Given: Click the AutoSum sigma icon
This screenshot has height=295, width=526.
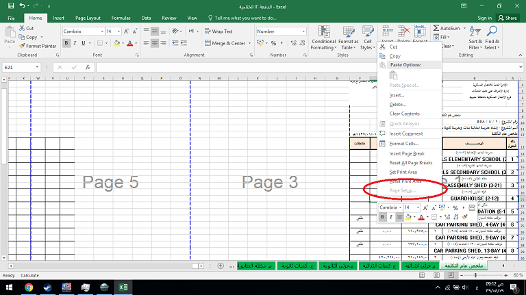Looking at the screenshot, I should (x=436, y=28).
